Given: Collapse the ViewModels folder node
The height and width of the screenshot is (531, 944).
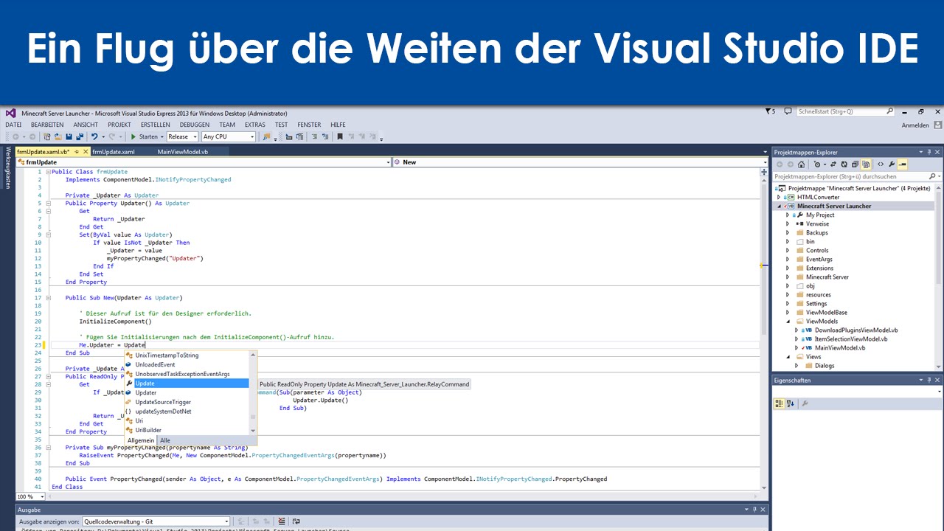Looking at the screenshot, I should [x=788, y=321].
